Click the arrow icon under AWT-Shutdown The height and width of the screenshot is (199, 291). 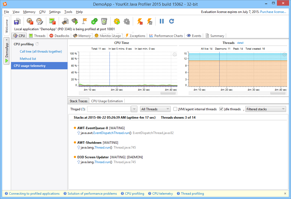click(79, 147)
